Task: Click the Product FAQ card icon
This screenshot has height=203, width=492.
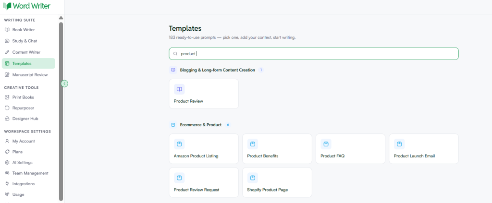Action: point(326,144)
